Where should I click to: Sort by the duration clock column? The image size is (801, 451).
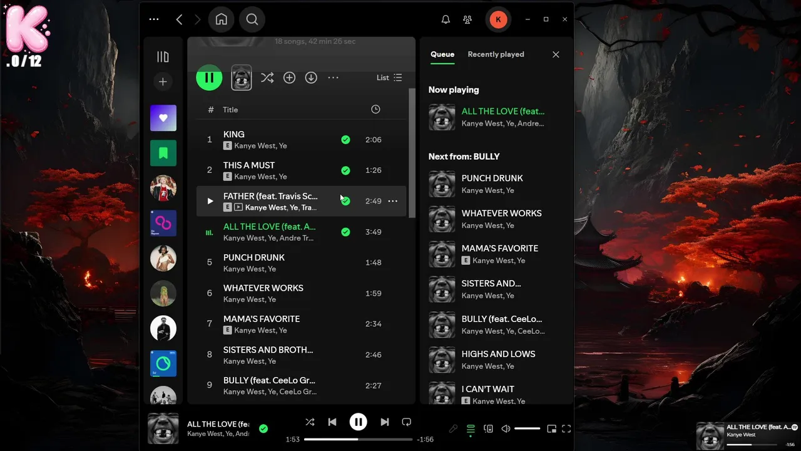point(375,109)
